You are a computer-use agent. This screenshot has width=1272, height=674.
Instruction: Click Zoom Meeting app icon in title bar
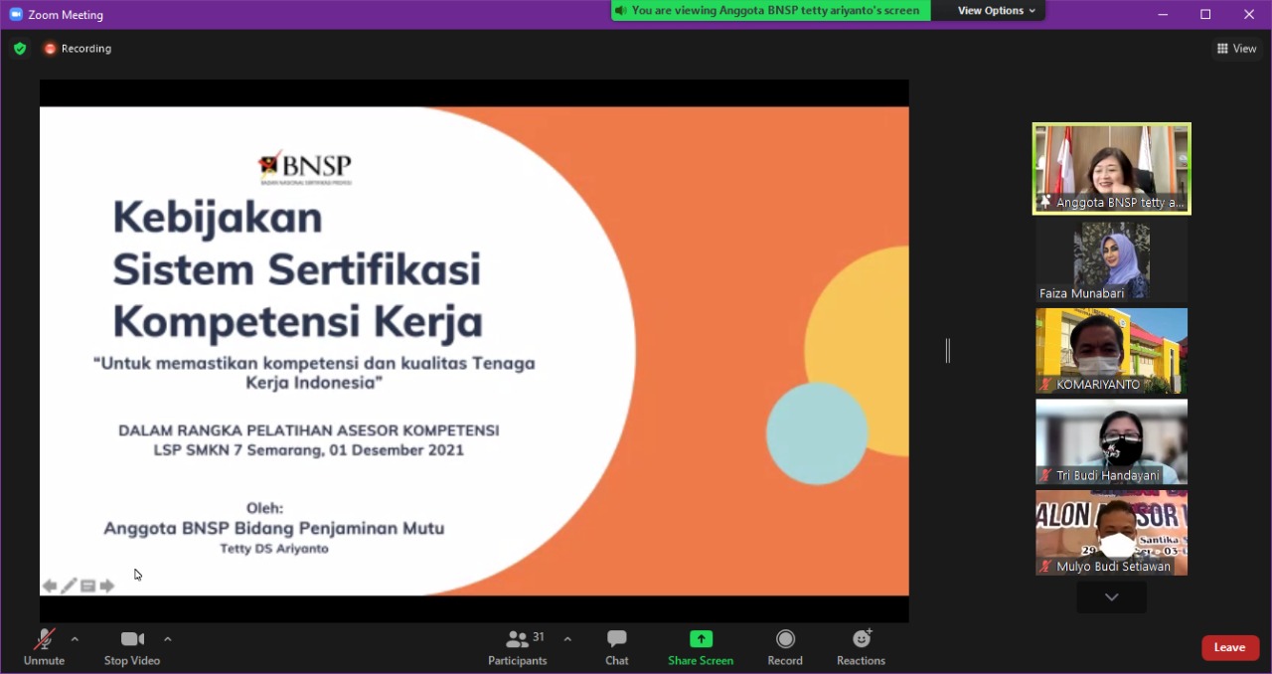click(x=16, y=14)
